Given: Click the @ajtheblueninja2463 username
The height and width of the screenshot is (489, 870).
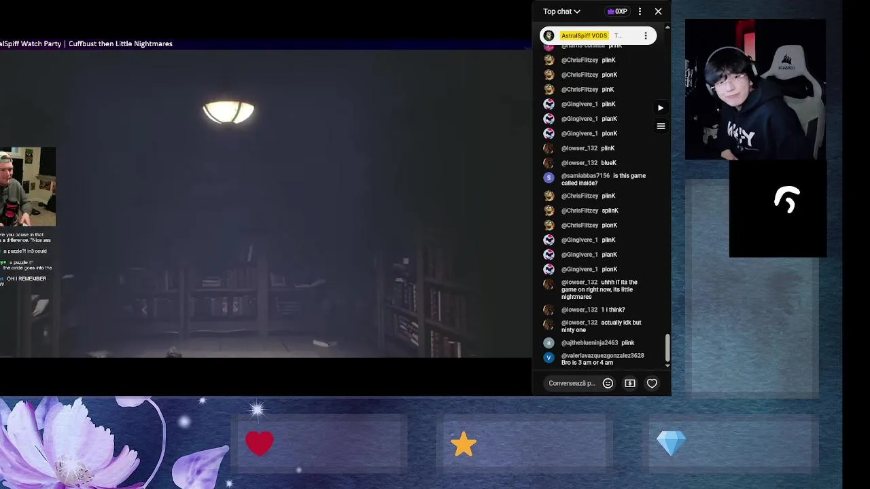Looking at the screenshot, I should (x=589, y=343).
